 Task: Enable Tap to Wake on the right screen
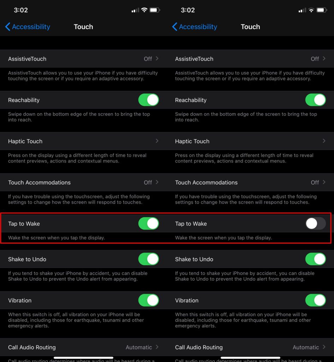(x=315, y=223)
